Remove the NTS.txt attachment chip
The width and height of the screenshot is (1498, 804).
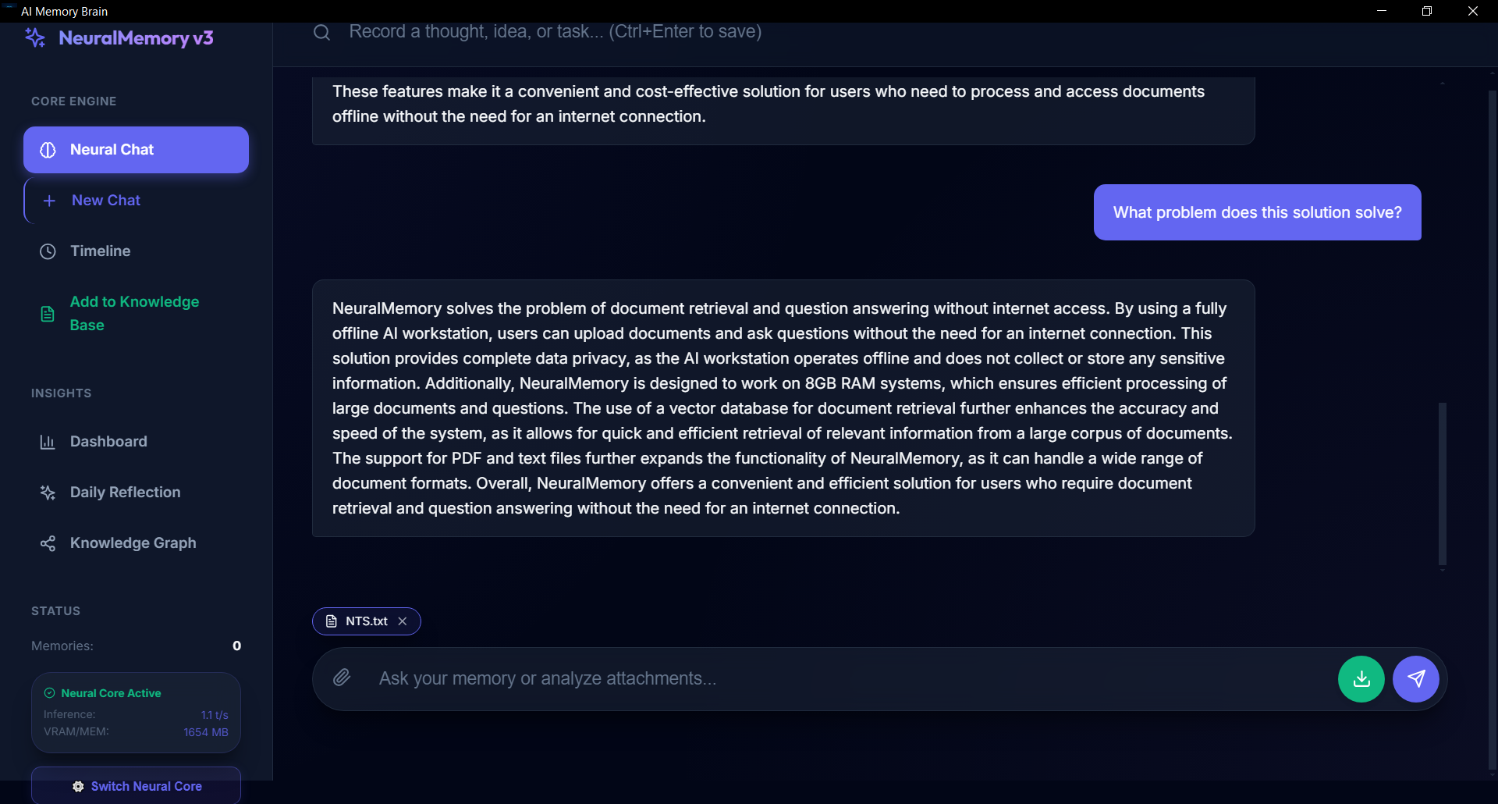pyautogui.click(x=403, y=621)
